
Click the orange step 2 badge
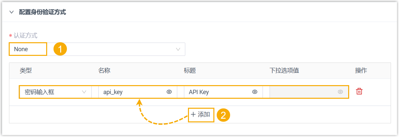pos(223,115)
